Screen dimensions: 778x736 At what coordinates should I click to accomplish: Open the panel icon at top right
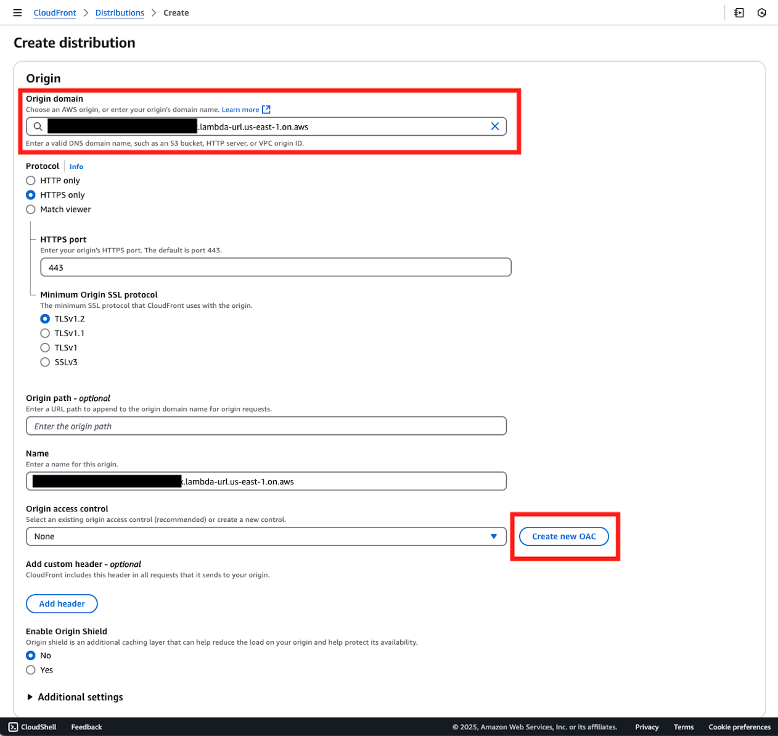click(x=739, y=12)
